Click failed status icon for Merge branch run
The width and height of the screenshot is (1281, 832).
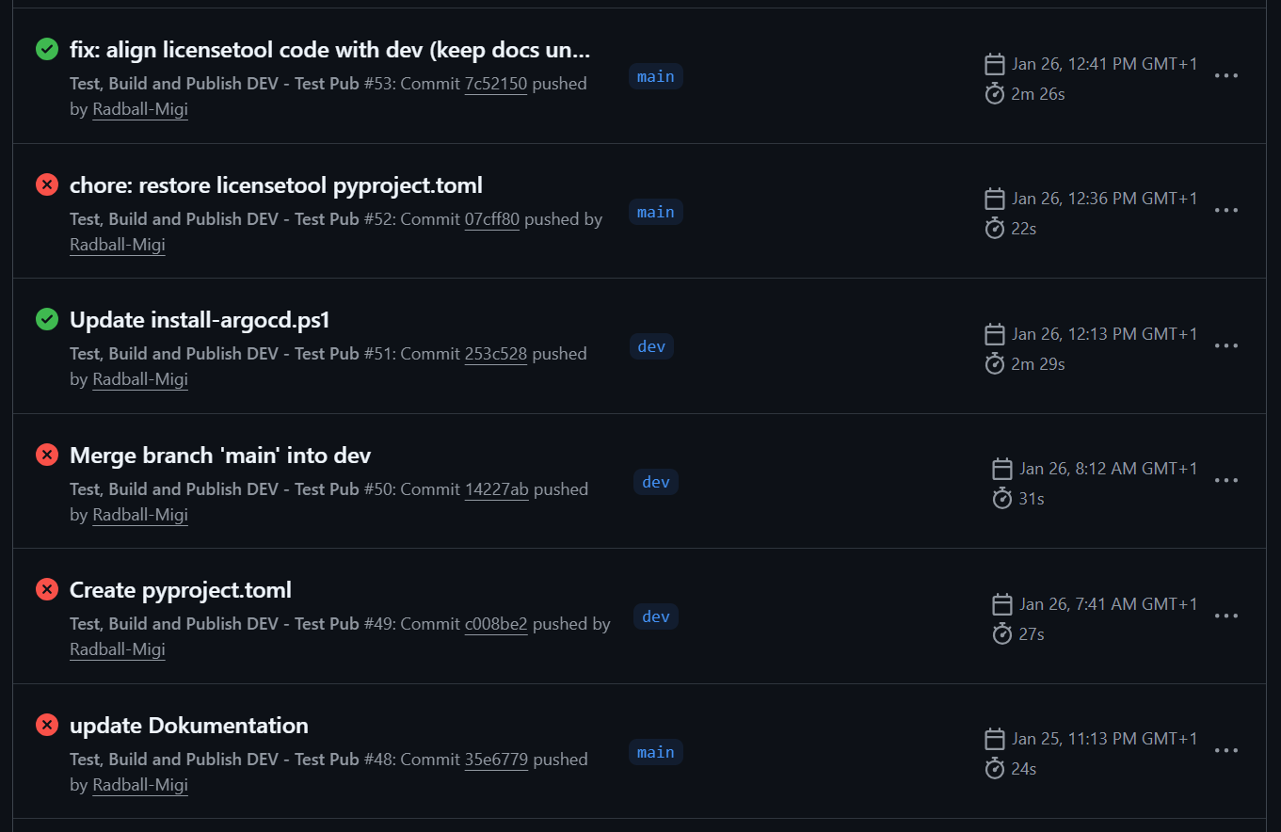coord(46,456)
